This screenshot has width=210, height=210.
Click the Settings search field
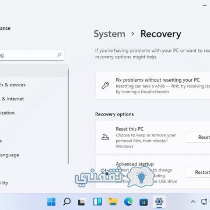click(32, 55)
